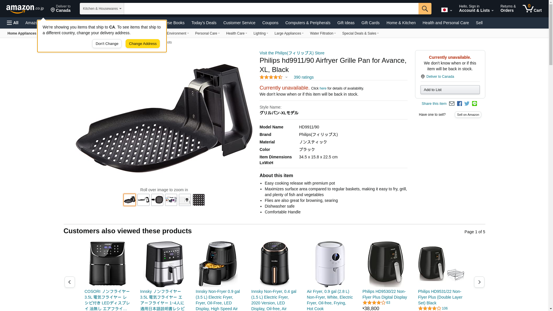Click the Don't Change button
553x311 pixels.
tap(107, 44)
